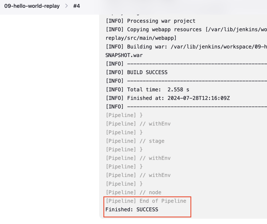Click the BUILD SUCCESS log line

click(x=137, y=72)
